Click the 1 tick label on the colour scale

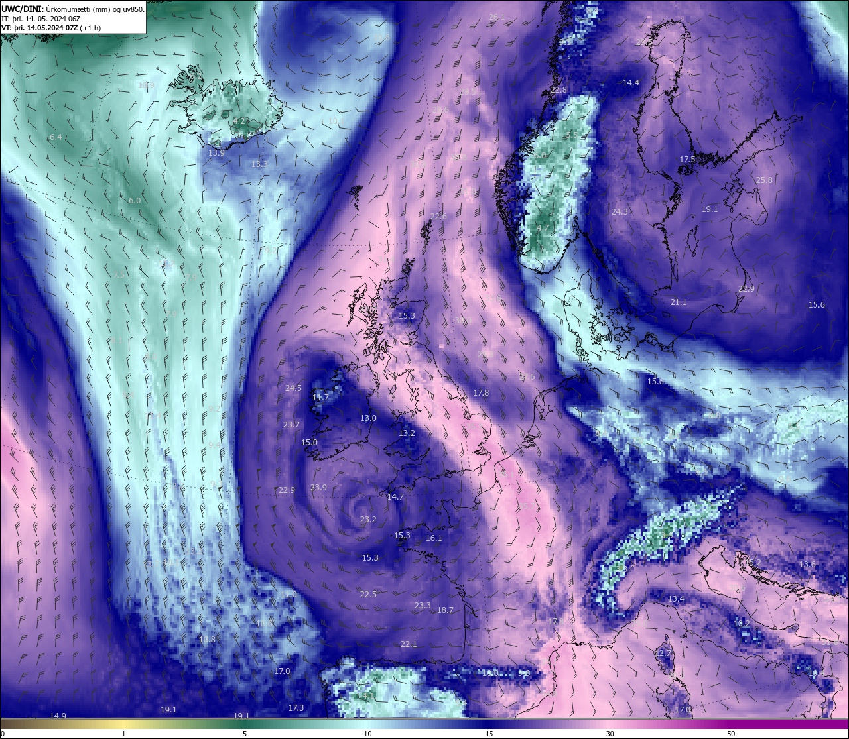(x=123, y=734)
